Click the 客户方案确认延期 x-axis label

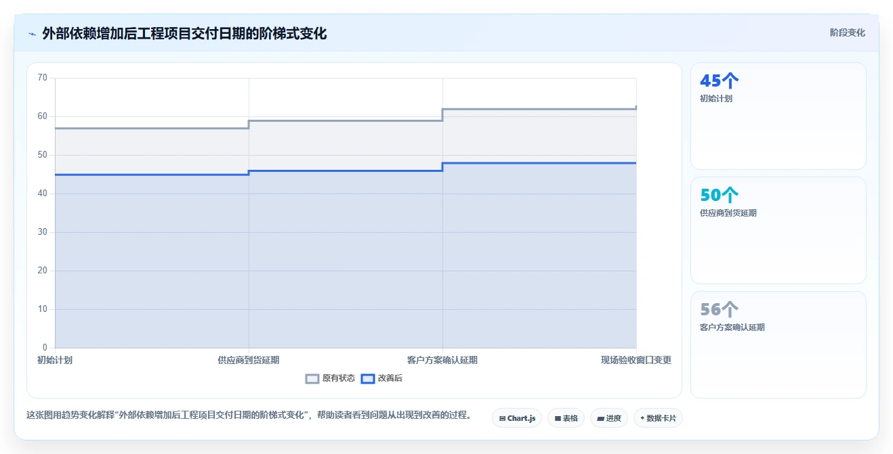442,360
